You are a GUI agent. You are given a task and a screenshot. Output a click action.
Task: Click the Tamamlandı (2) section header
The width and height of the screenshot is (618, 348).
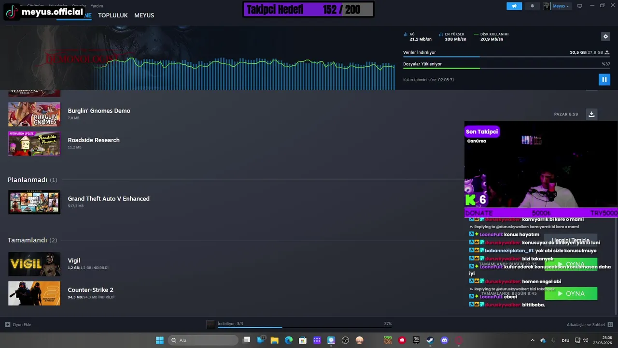(32, 240)
